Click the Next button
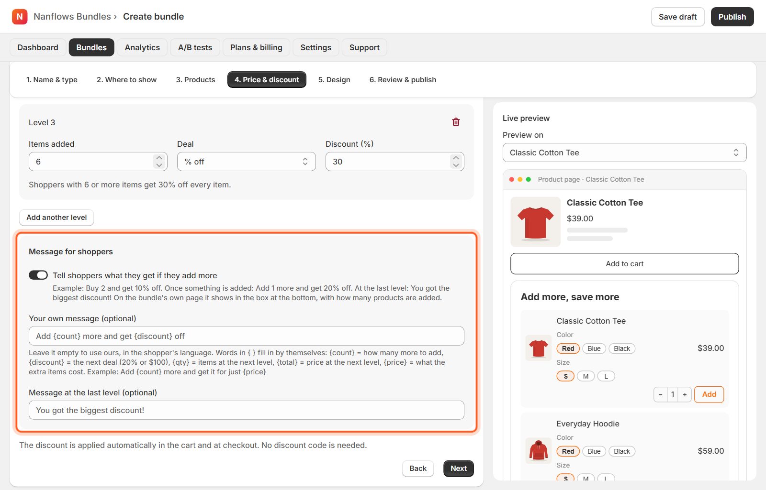The width and height of the screenshot is (766, 490). coord(459,468)
